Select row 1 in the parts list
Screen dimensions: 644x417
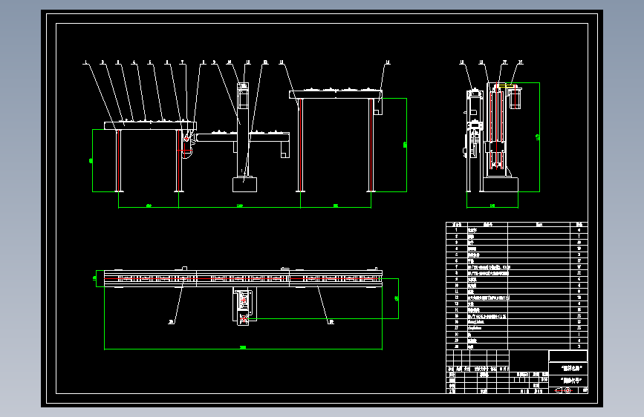[x=517, y=230]
